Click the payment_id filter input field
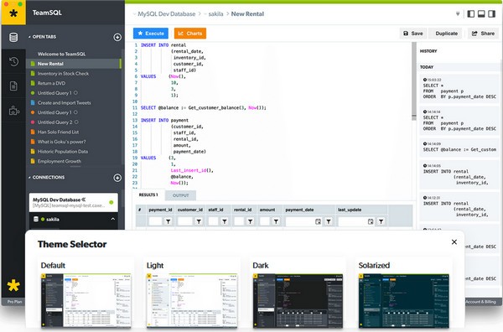503x332 pixels. coord(155,221)
